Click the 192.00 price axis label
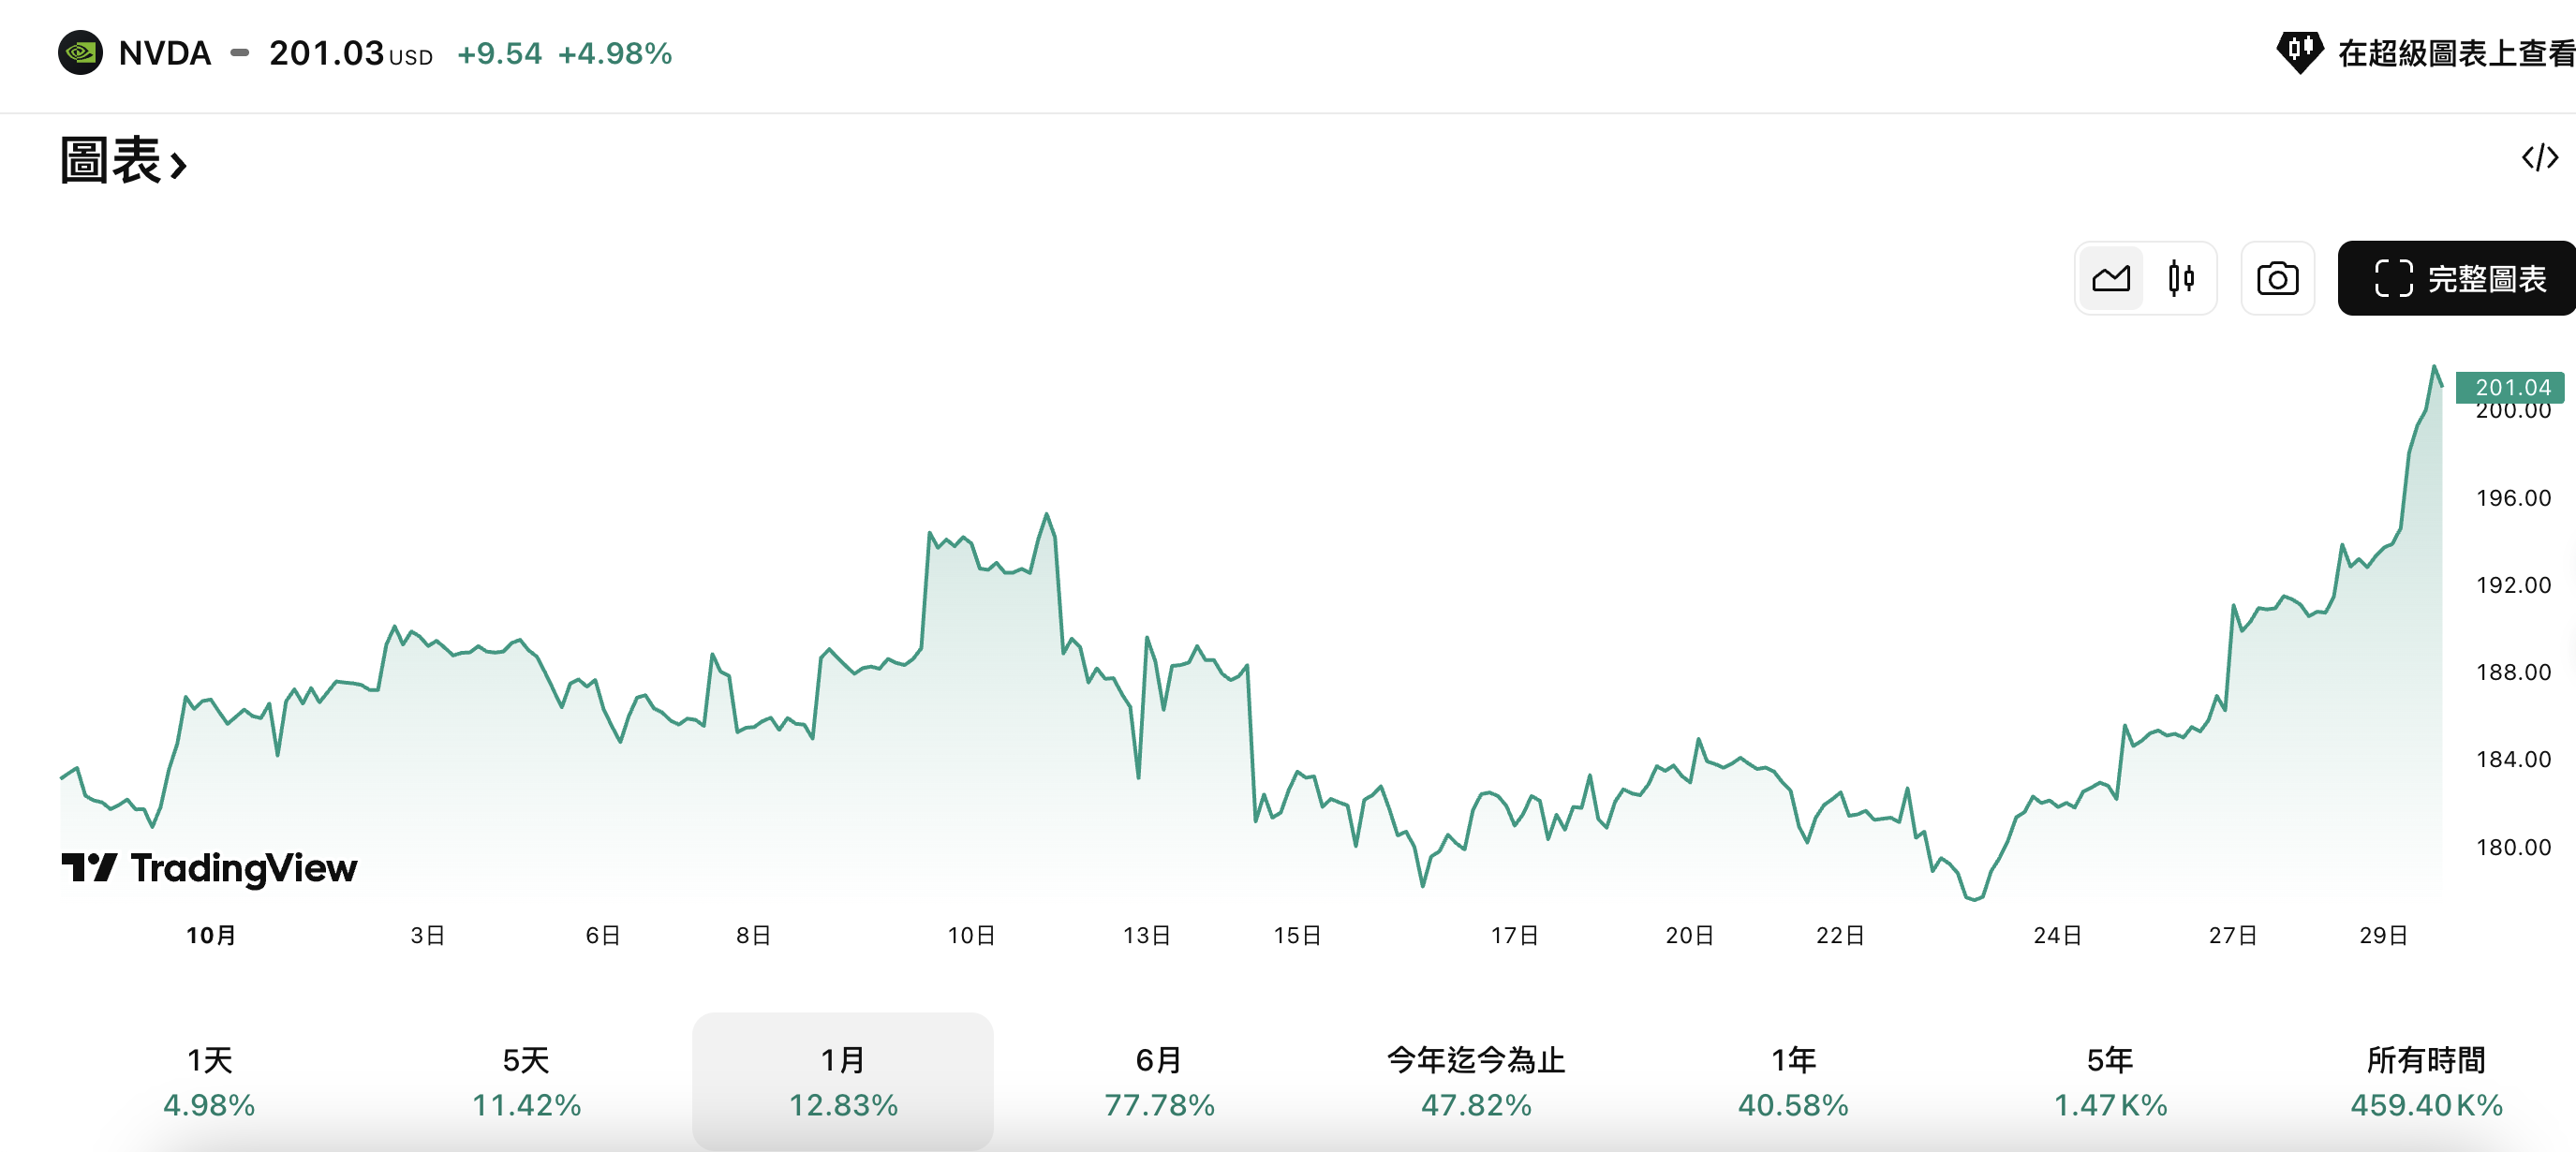 (x=2513, y=585)
